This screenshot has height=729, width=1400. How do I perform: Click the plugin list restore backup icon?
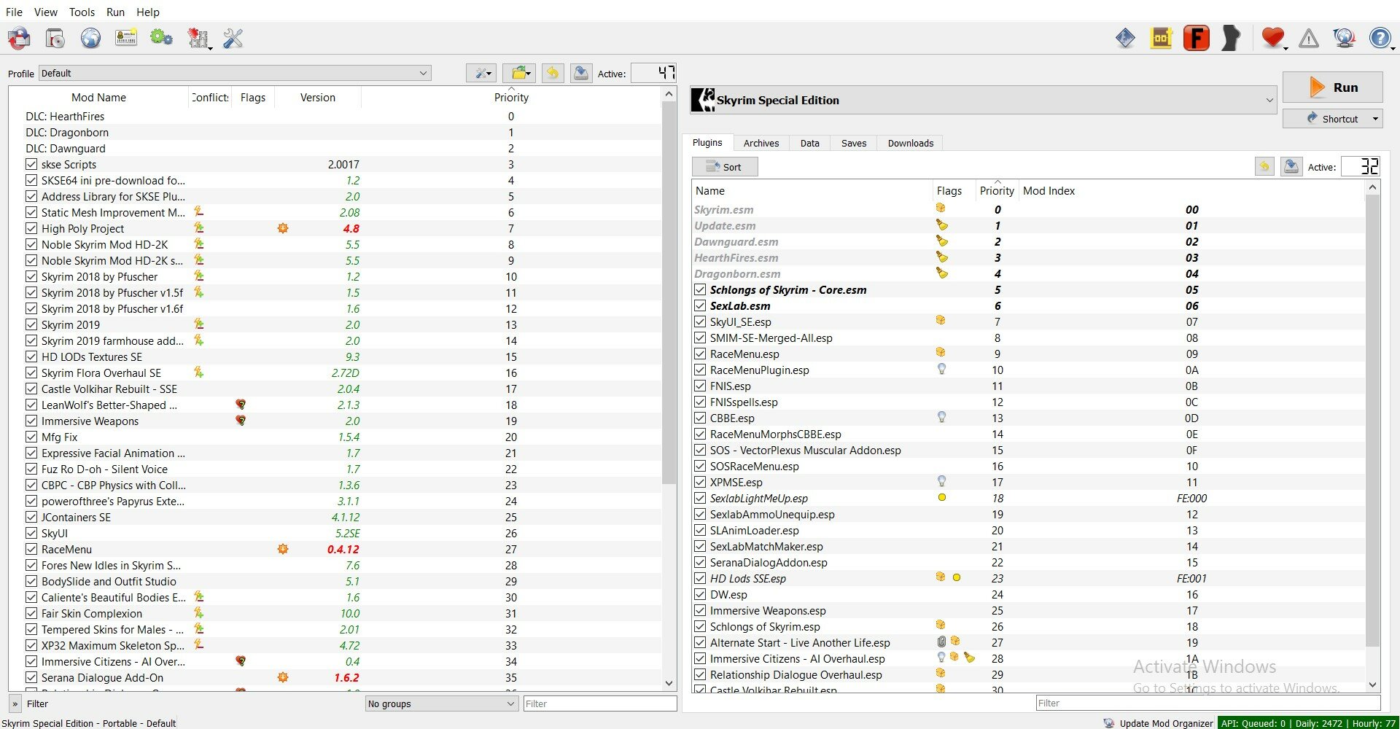pyautogui.click(x=1264, y=167)
